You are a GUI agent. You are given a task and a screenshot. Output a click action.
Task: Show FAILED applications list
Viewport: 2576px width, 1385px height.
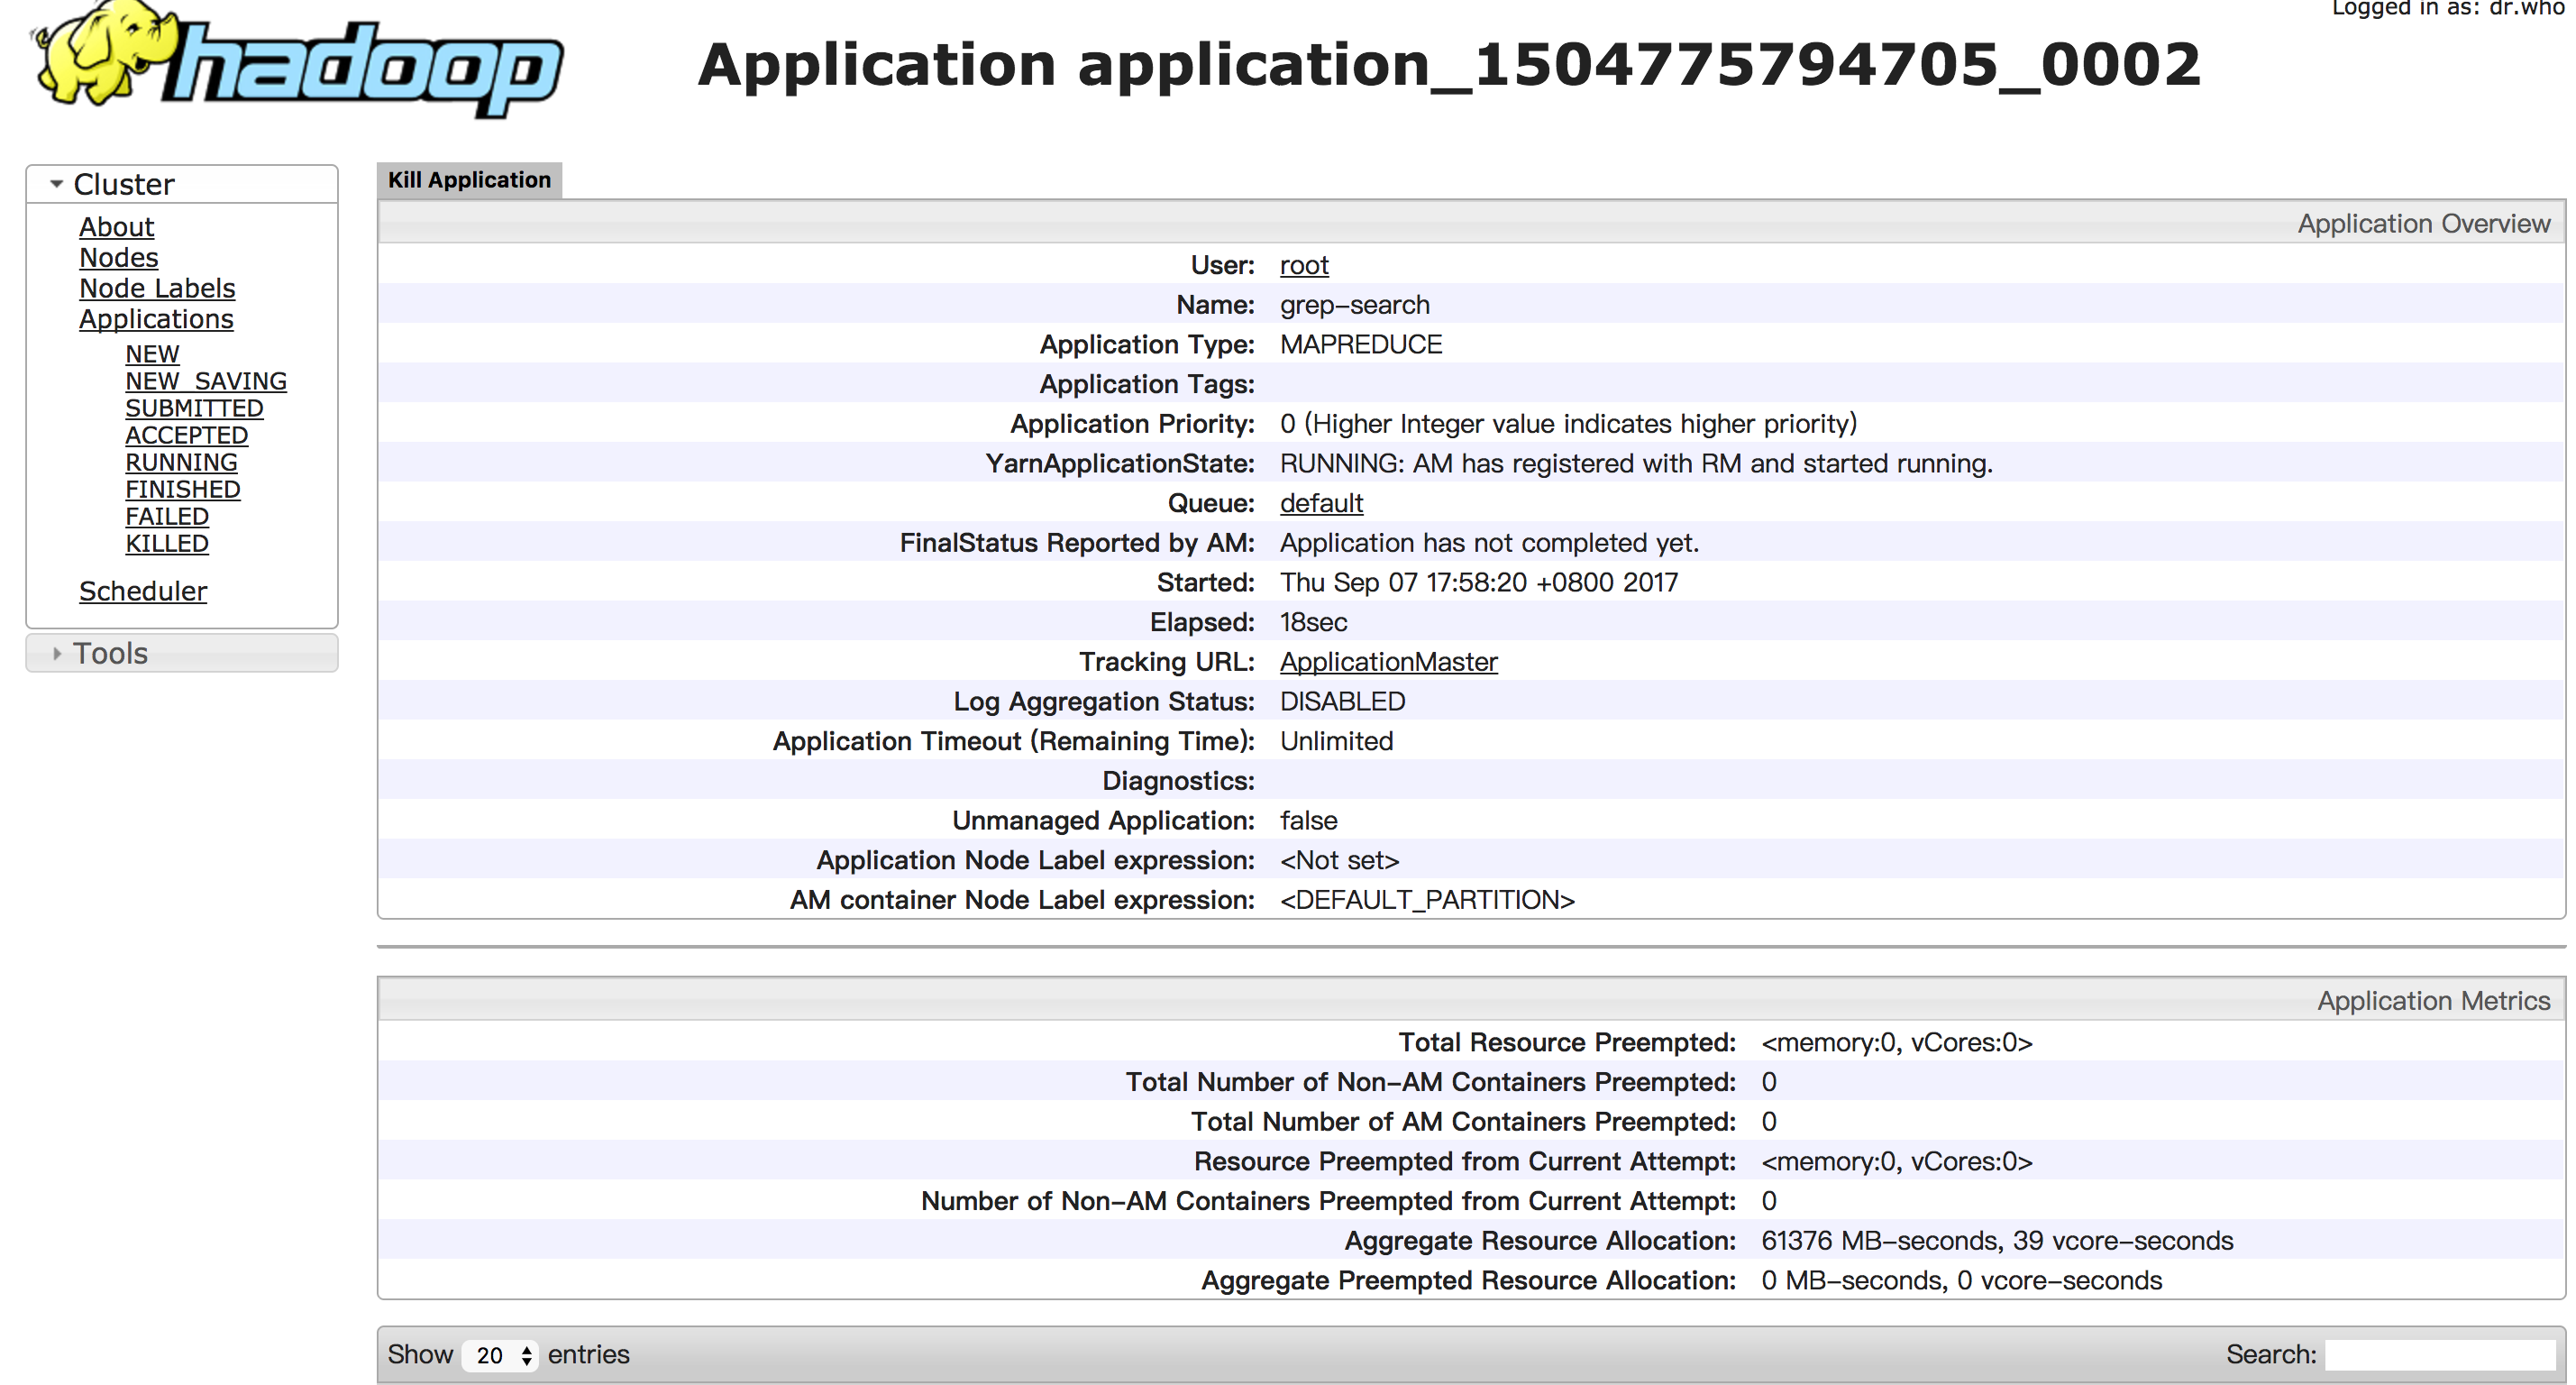coord(166,517)
